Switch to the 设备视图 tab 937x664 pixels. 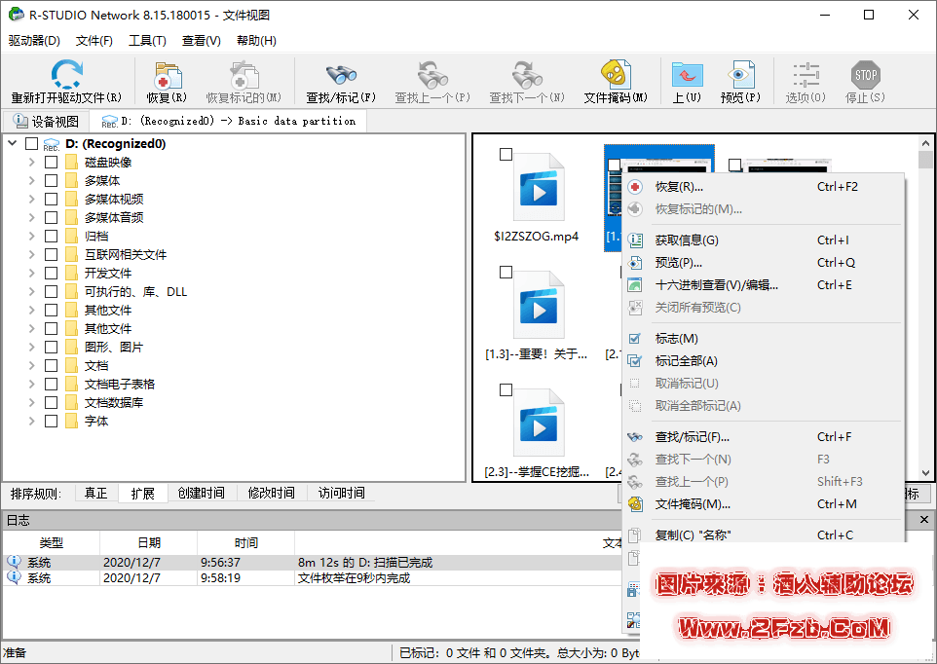45,122
